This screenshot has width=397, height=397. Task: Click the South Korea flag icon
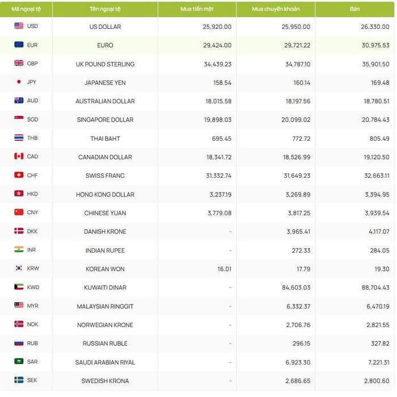pyautogui.click(x=19, y=268)
